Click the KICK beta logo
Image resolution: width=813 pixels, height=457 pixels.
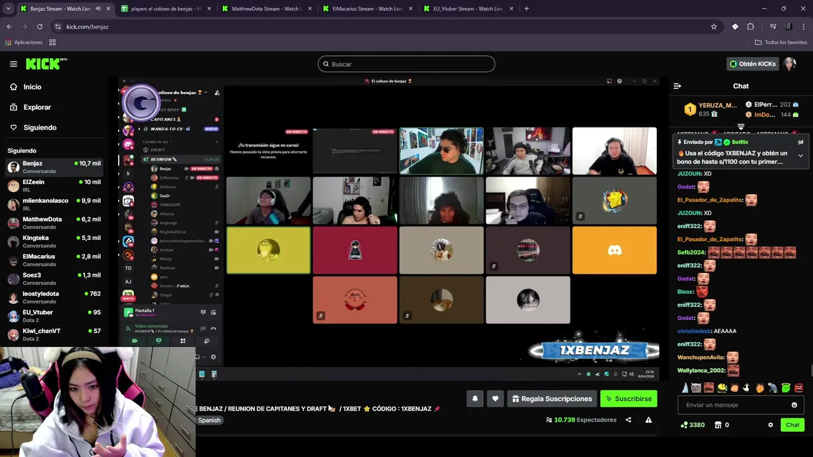click(x=46, y=63)
